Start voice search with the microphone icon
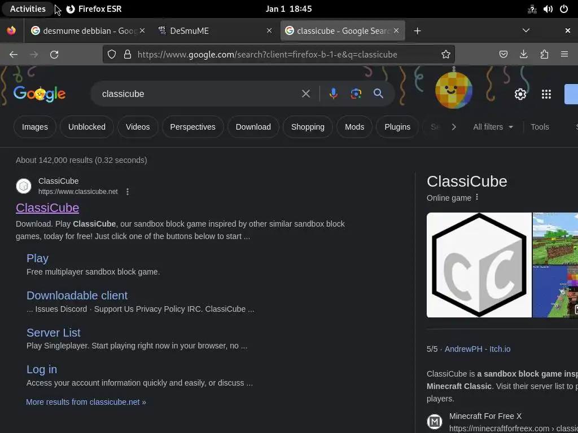 (333, 94)
